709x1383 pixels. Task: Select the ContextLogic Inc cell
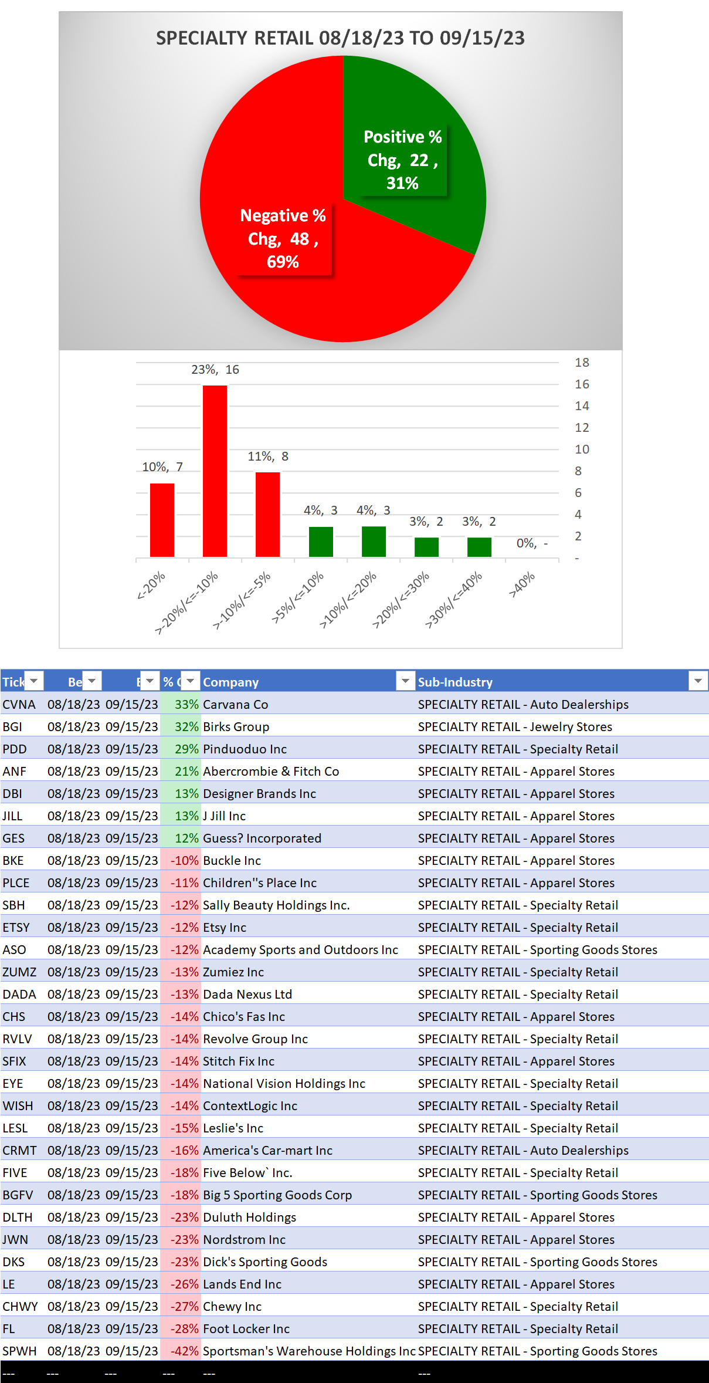308,1105
